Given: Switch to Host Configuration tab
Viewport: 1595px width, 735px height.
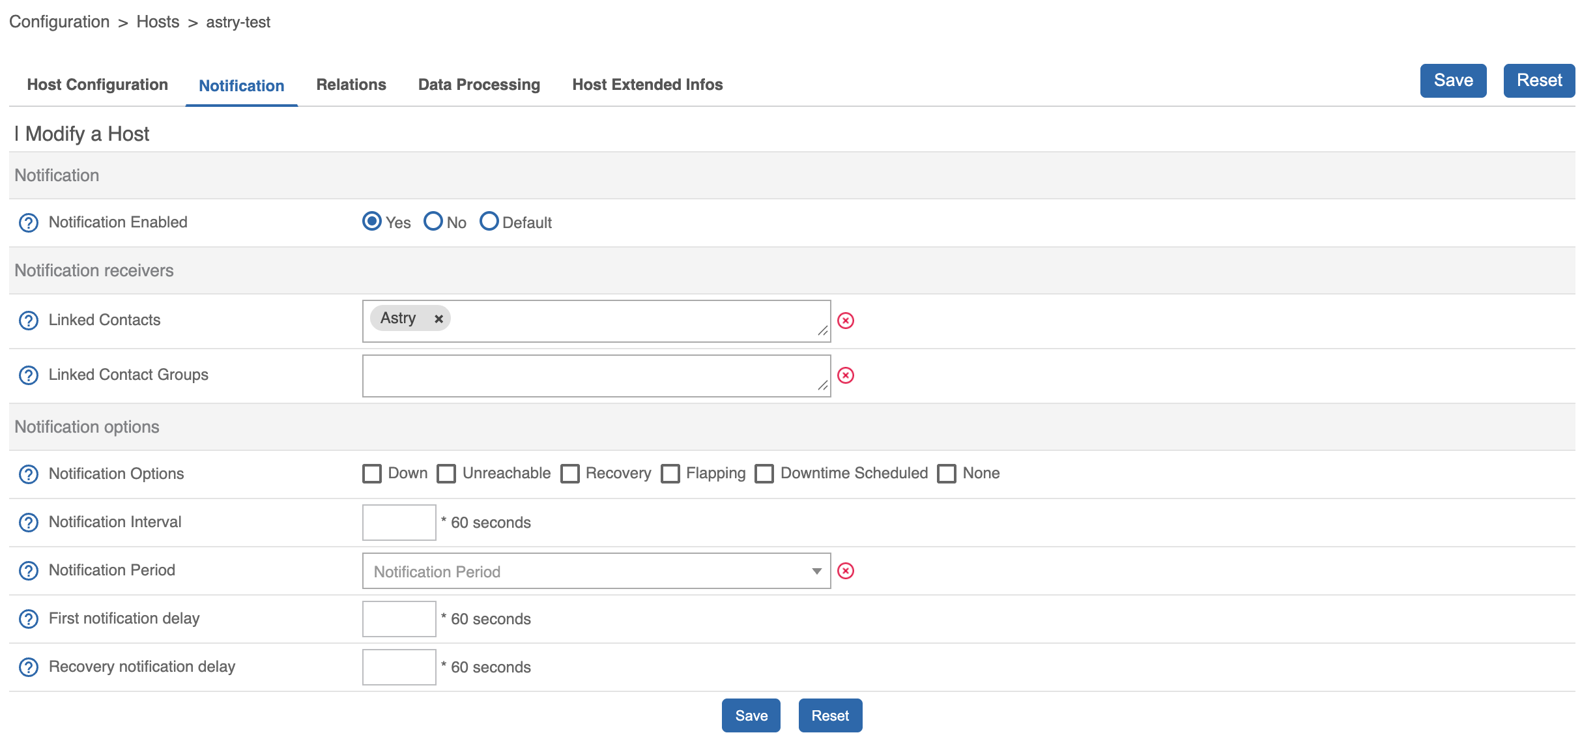Looking at the screenshot, I should pyautogui.click(x=98, y=85).
